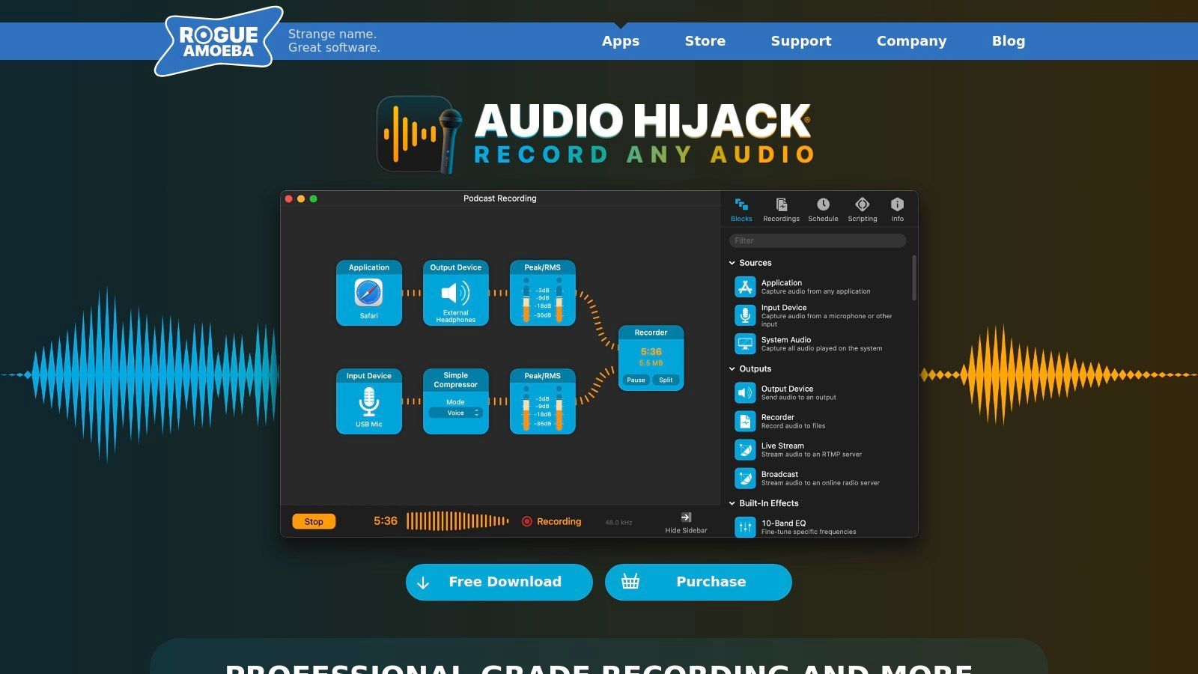The image size is (1198, 674).
Task: Click the System Audio source icon in sidebar
Action: 745,344
